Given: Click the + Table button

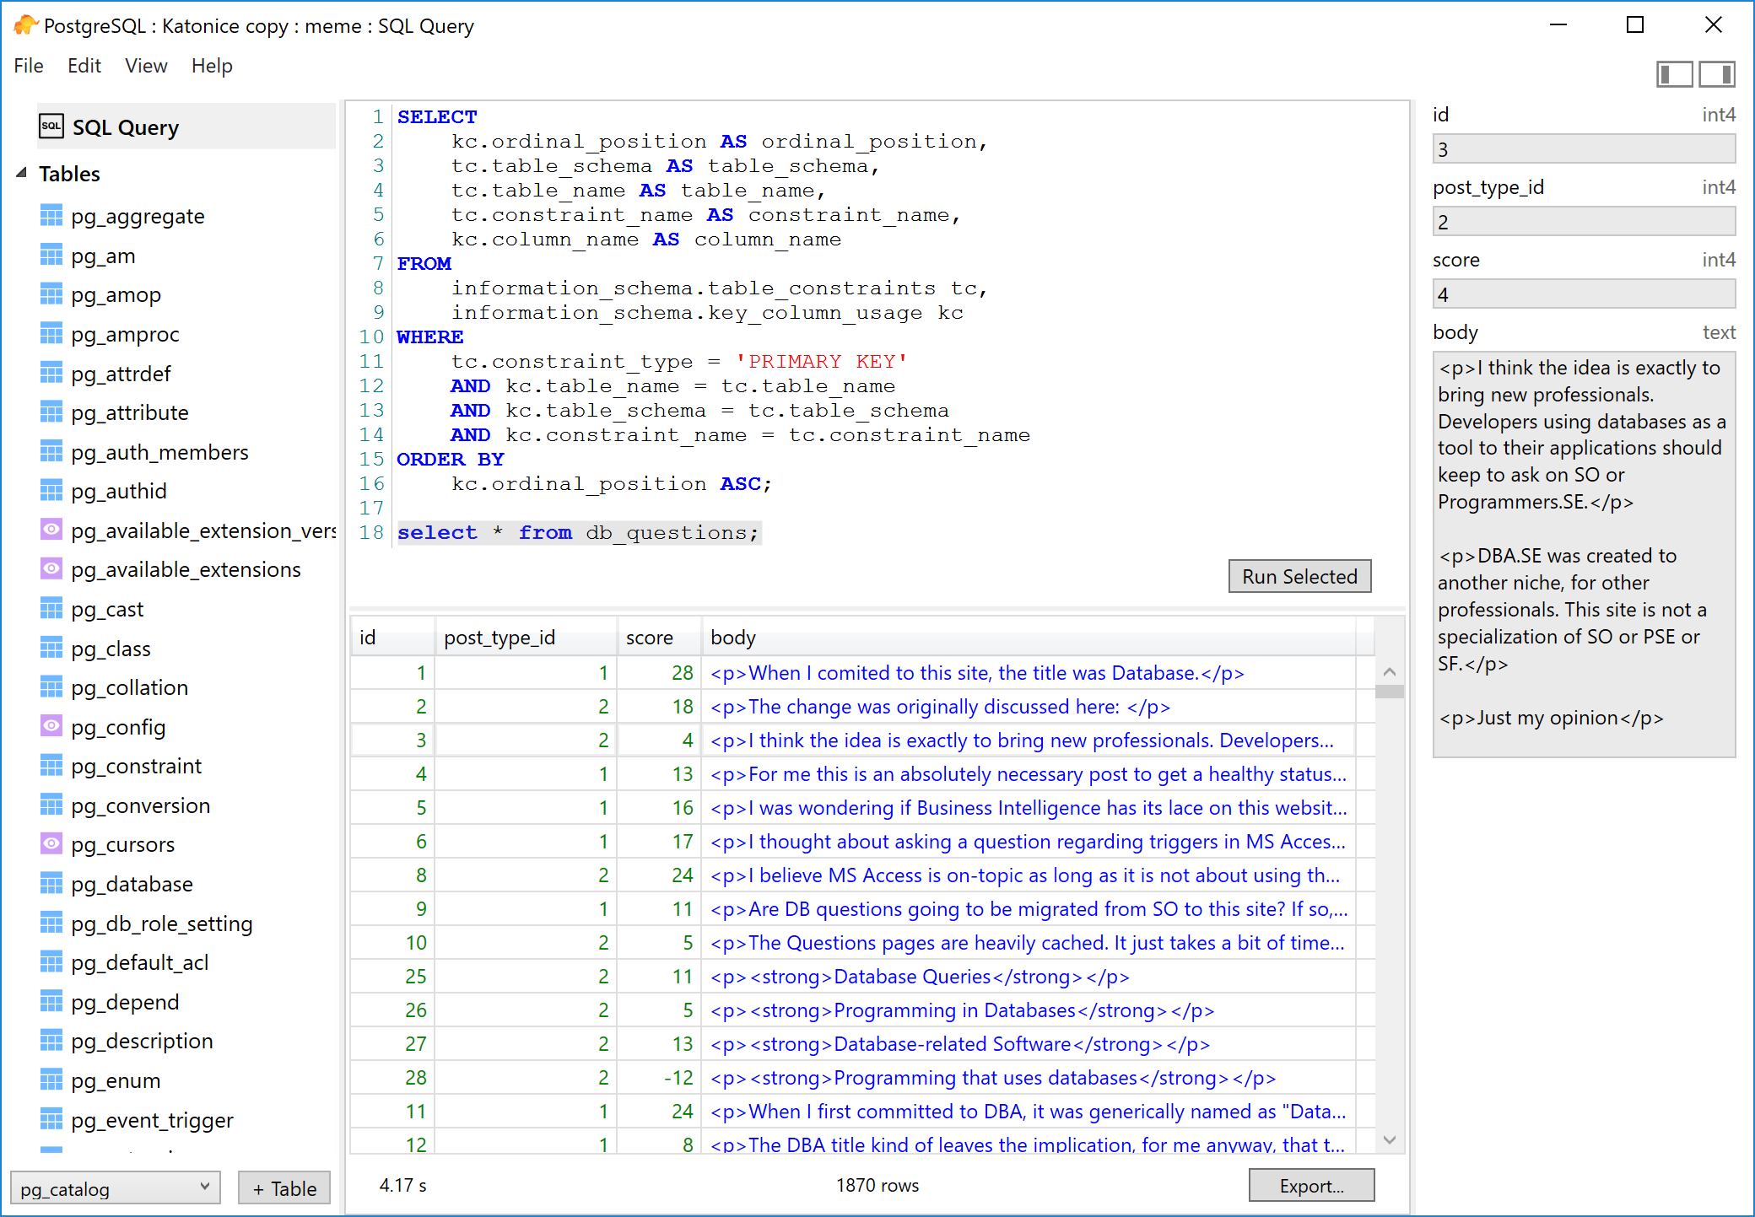Looking at the screenshot, I should pos(283,1187).
